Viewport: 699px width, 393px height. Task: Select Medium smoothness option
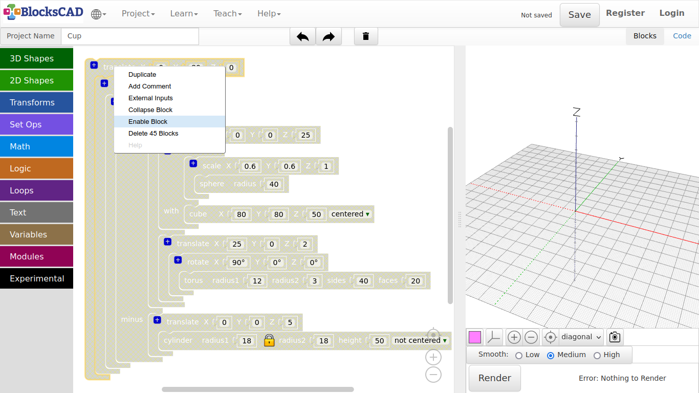point(551,355)
